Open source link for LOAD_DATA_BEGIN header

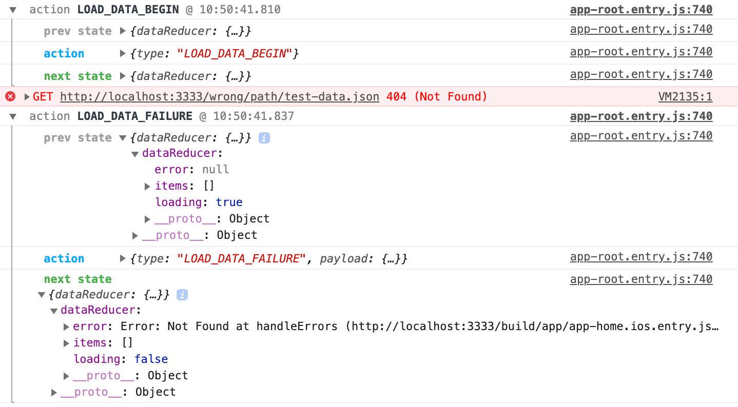point(641,9)
